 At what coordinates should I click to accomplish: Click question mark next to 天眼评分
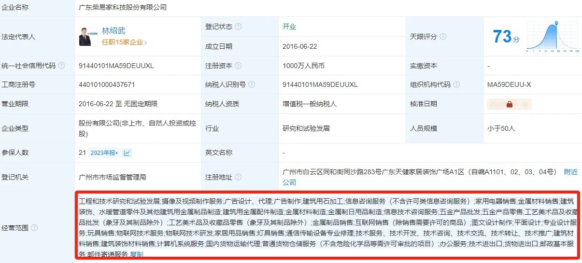click(443, 37)
